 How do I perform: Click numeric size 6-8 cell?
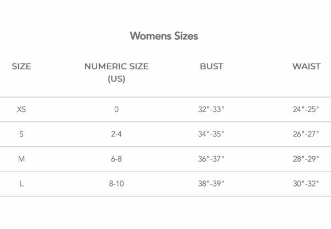[116, 159]
